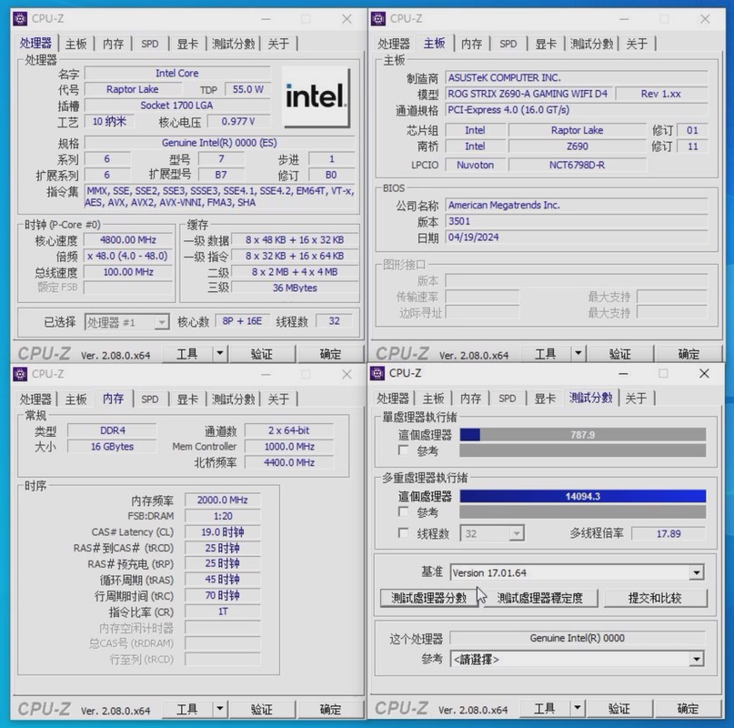The image size is (734, 728).
Task: Click the single thread score bar 787.9
Action: [x=582, y=435]
